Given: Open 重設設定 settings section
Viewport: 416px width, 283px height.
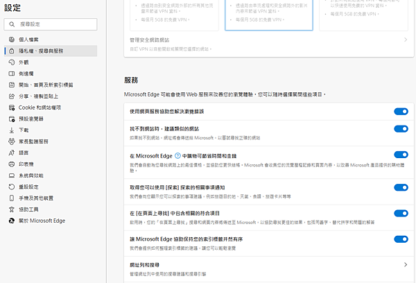Looking at the screenshot, I should pyautogui.click(x=51, y=187).
